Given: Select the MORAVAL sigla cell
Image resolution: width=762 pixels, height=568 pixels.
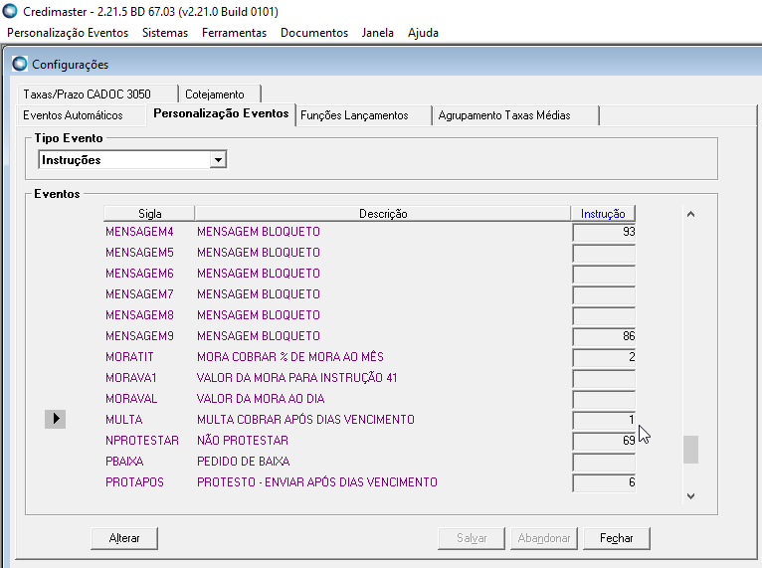Looking at the screenshot, I should (x=131, y=399).
